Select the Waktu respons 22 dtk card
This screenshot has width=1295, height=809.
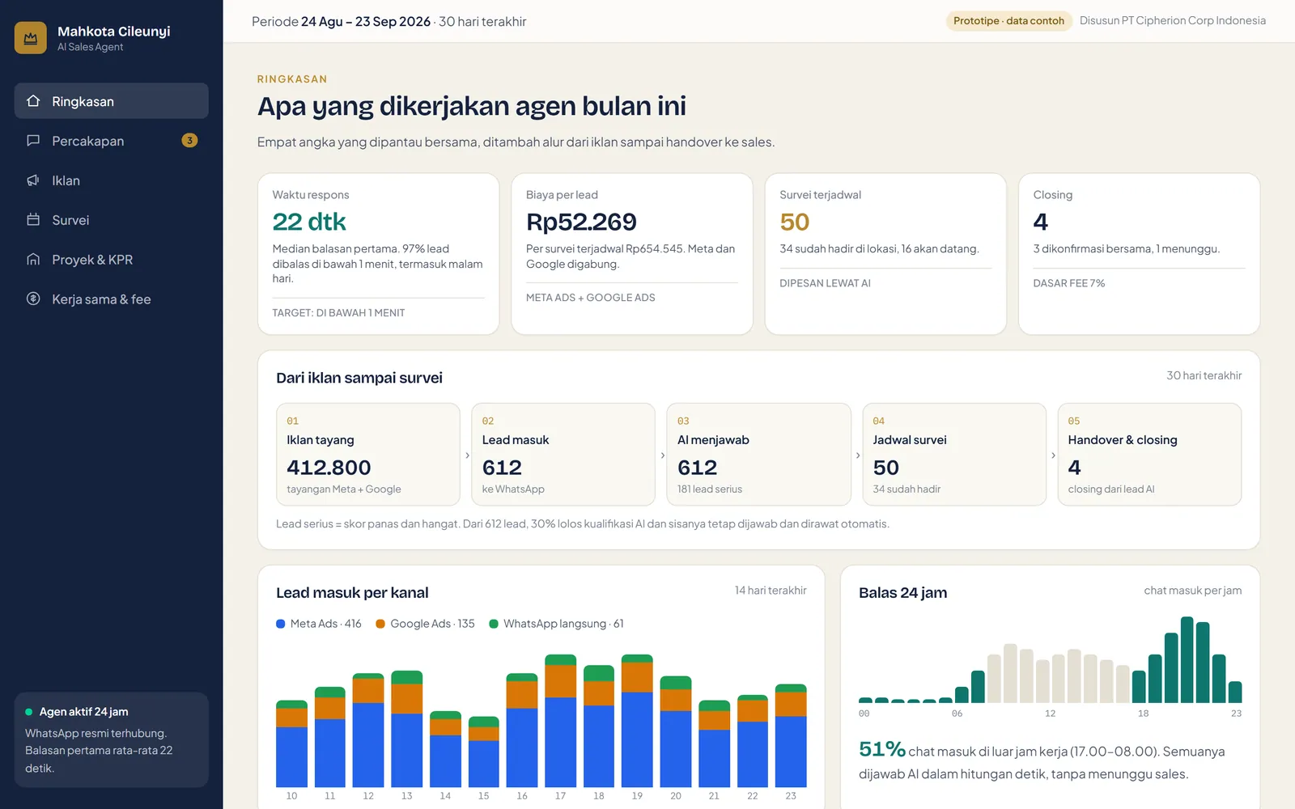[x=379, y=254]
